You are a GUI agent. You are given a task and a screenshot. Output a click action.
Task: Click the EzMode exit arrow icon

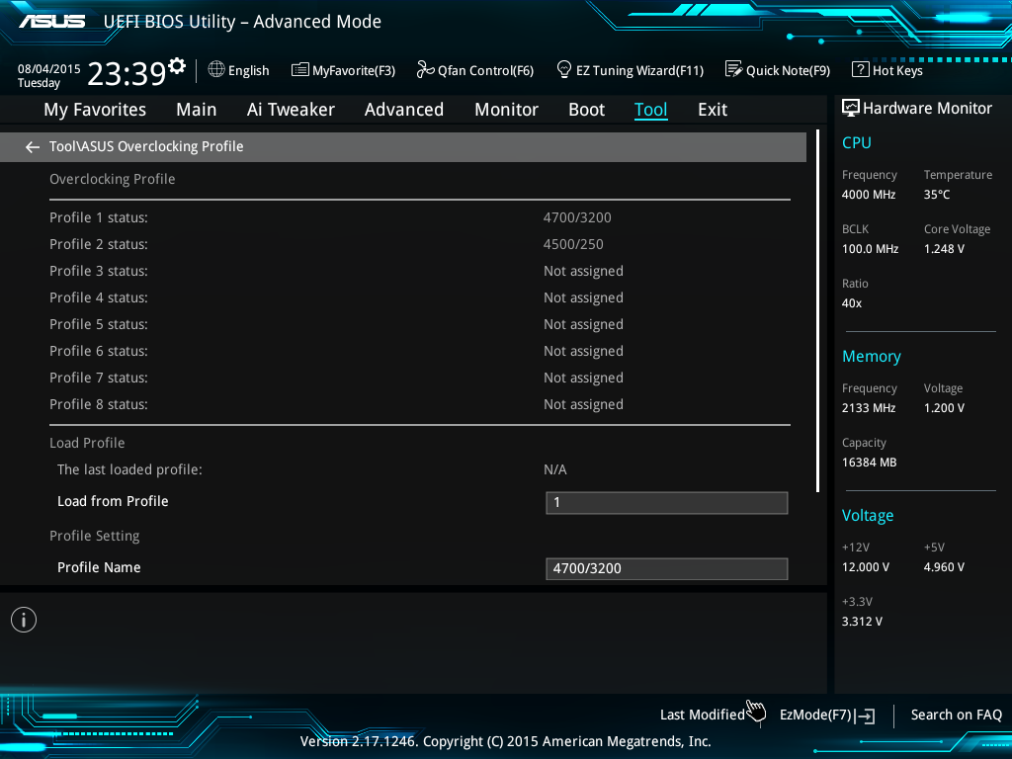pyautogui.click(x=865, y=716)
